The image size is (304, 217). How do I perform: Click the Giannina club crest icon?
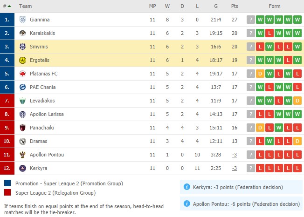[x=22, y=20]
